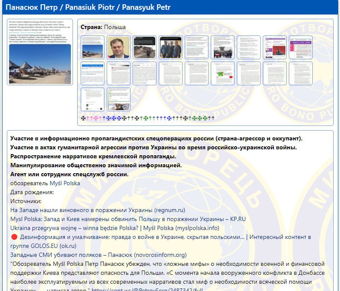Screen dimensions: 340x291
Task: Open the cont.ws link at bottom
Action: (x=147, y=289)
